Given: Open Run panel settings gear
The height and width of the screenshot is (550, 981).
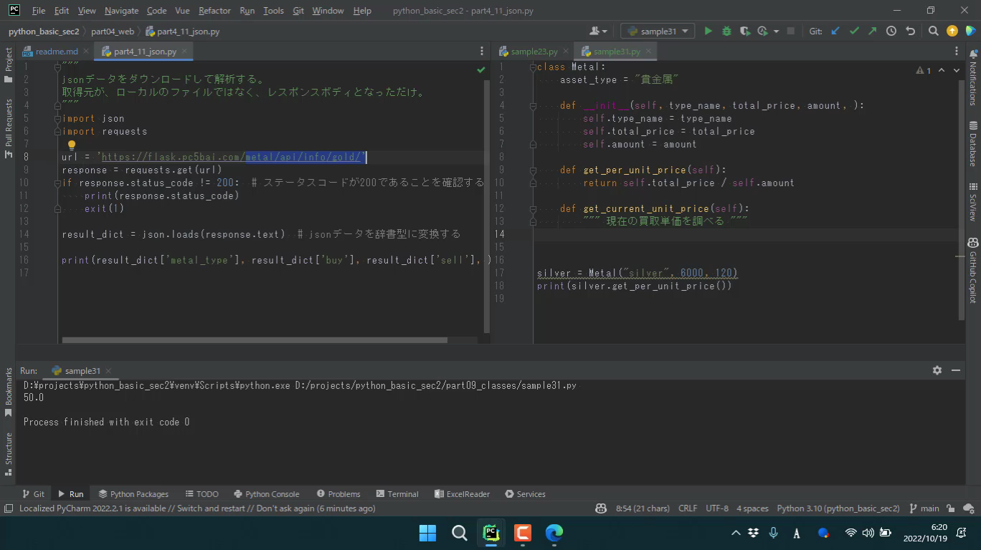Looking at the screenshot, I should coord(937,370).
